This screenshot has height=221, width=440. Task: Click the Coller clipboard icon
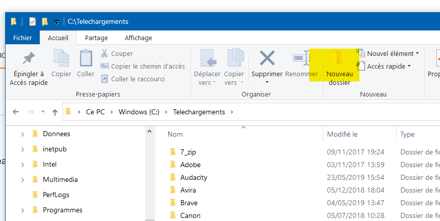pyautogui.click(x=86, y=58)
